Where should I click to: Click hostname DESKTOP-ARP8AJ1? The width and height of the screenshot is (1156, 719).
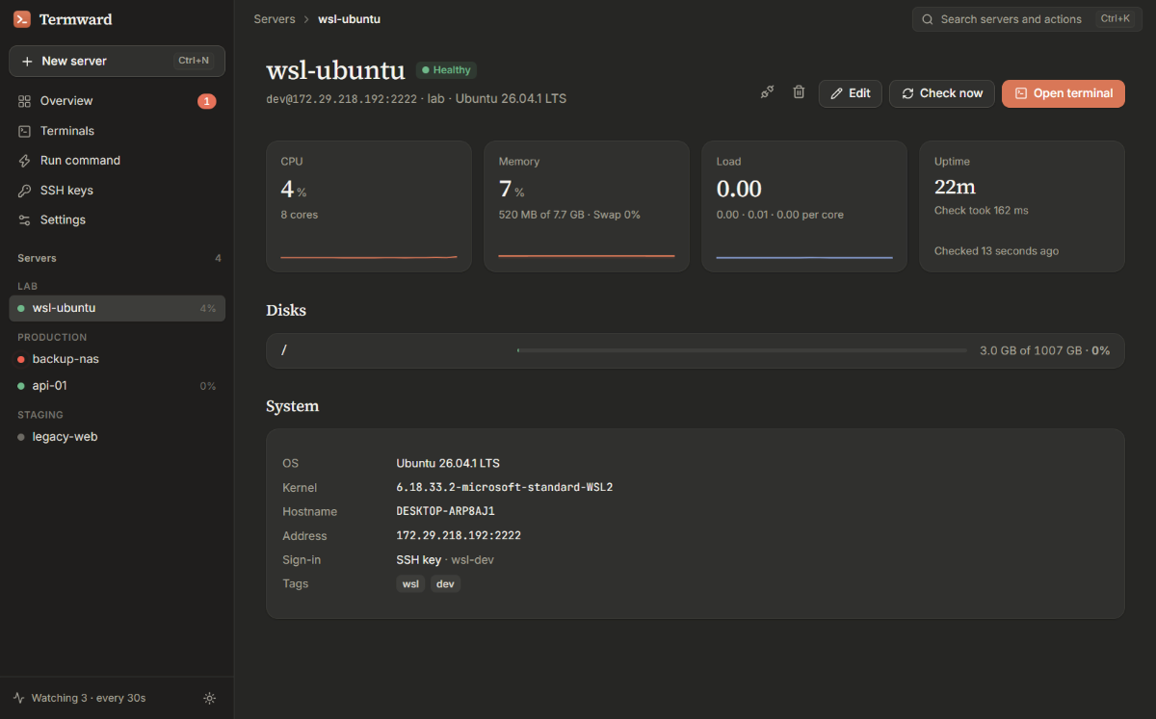click(445, 512)
